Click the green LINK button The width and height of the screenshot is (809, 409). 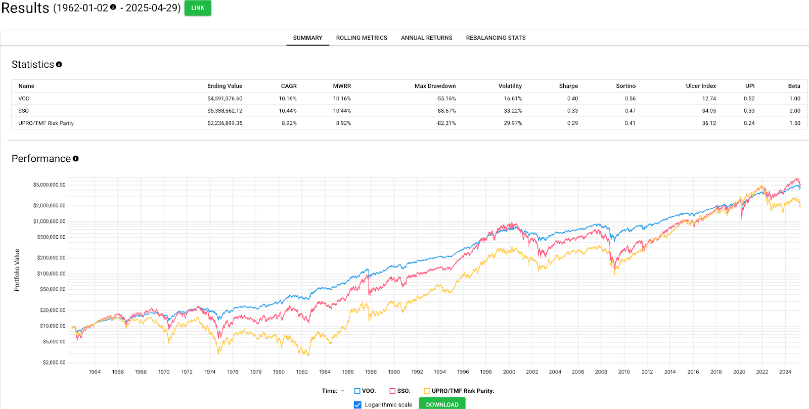click(x=198, y=8)
